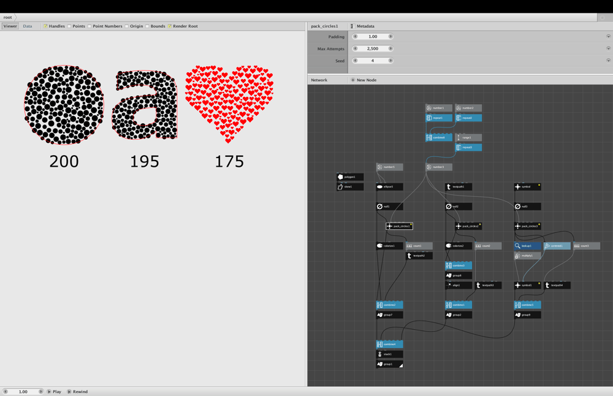Click the Padding value field
613x396 pixels.
tap(373, 36)
